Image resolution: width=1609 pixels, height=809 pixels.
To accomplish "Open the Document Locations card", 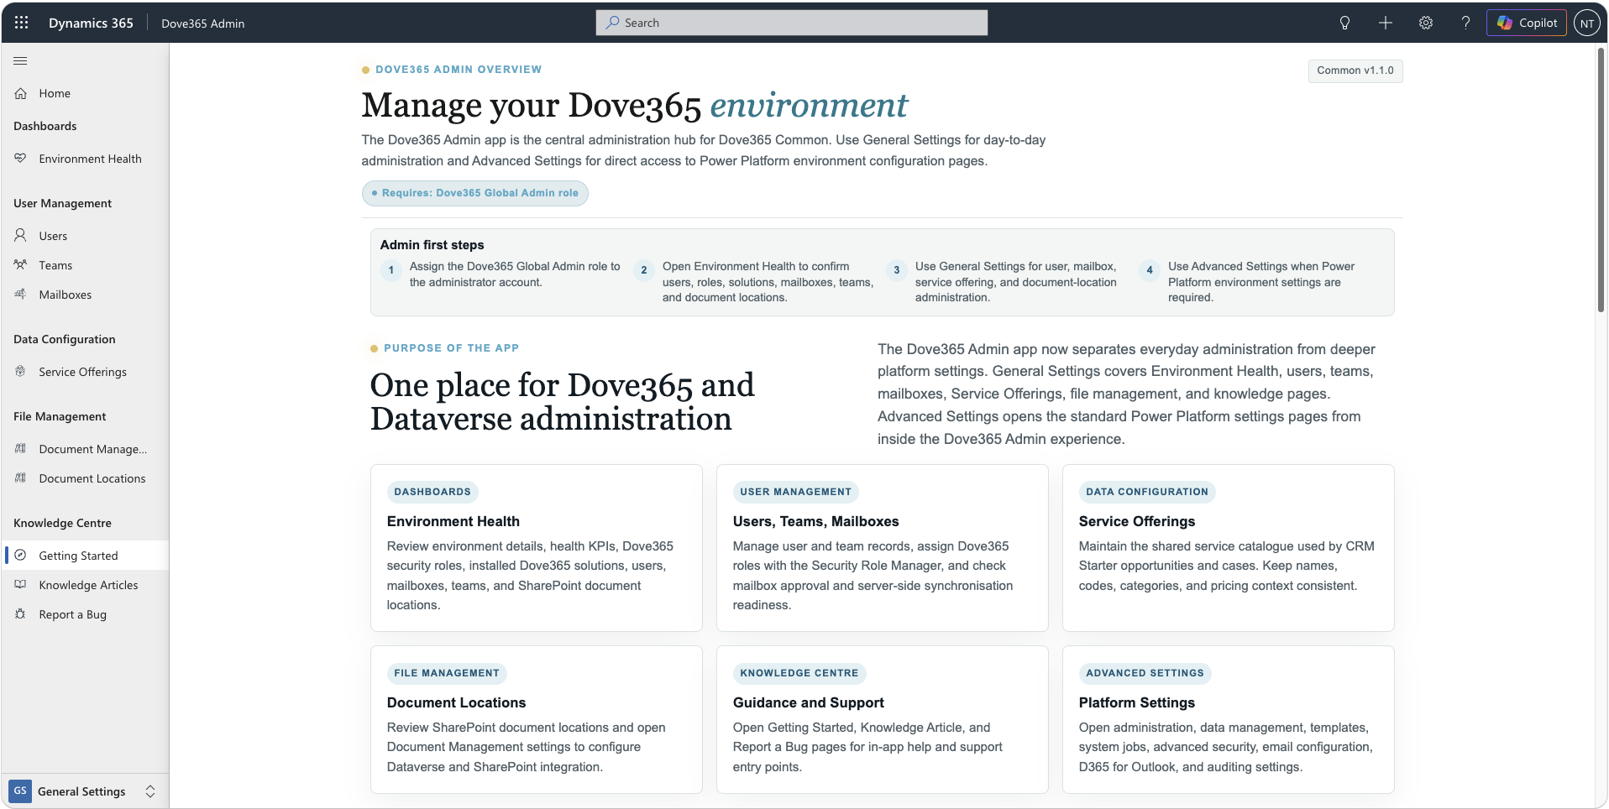I will (537, 719).
